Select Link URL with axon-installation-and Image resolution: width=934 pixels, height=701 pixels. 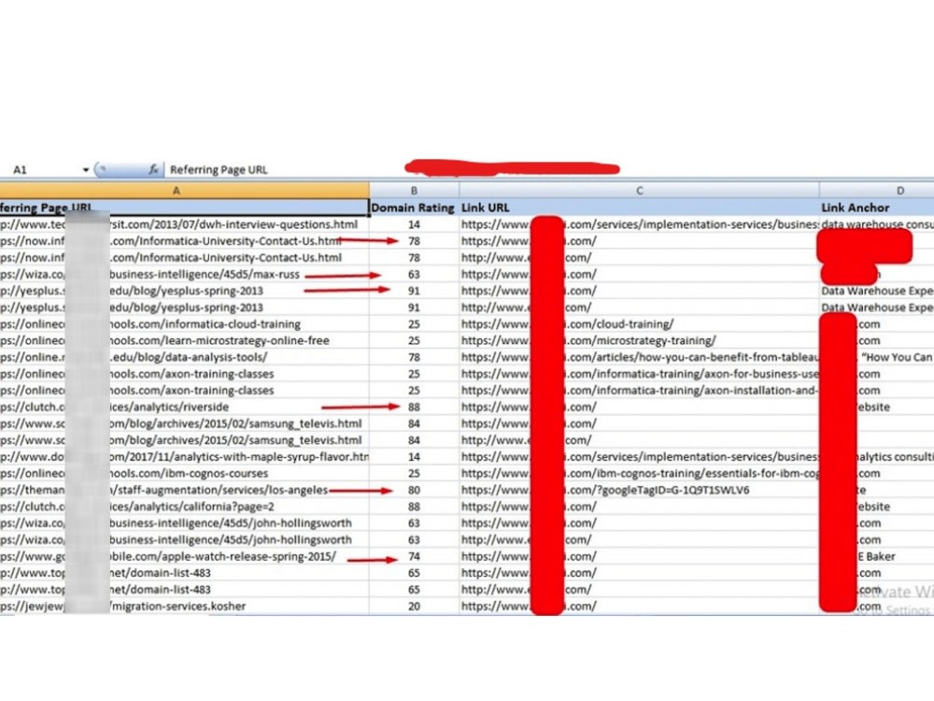tap(639, 391)
